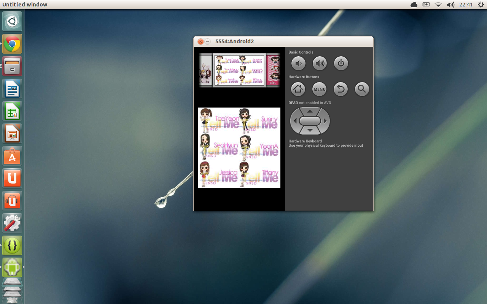Go to Android home screen via Home button
The width and height of the screenshot is (487, 304).
coord(298,89)
